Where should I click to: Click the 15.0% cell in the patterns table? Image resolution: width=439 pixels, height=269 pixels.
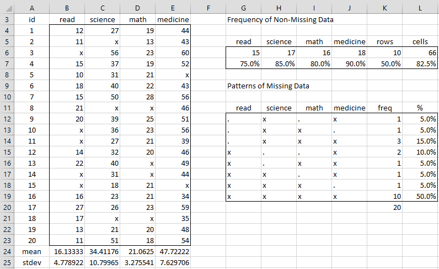click(420, 141)
